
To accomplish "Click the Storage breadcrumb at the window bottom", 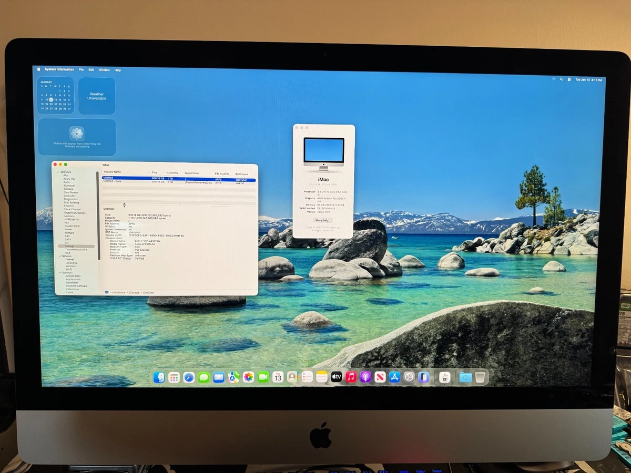I will (133, 292).
